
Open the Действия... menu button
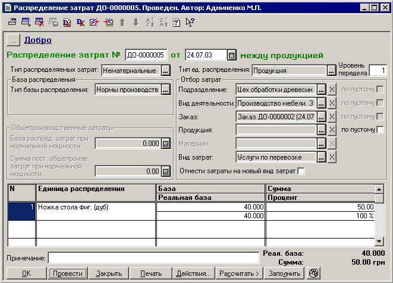coord(193,274)
